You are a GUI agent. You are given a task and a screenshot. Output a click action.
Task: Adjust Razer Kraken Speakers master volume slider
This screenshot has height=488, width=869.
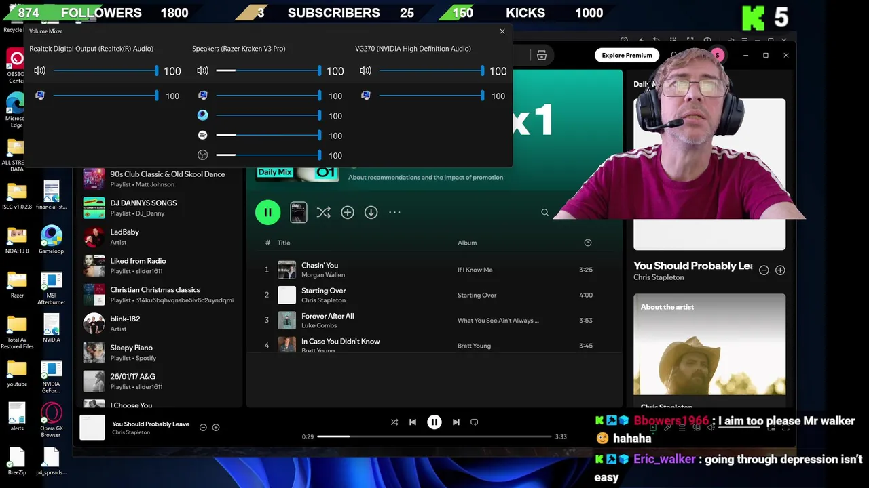268,70
